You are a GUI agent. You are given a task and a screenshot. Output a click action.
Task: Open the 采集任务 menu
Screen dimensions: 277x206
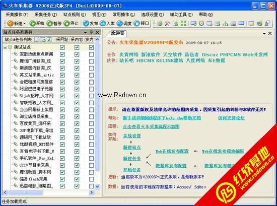[46, 15]
